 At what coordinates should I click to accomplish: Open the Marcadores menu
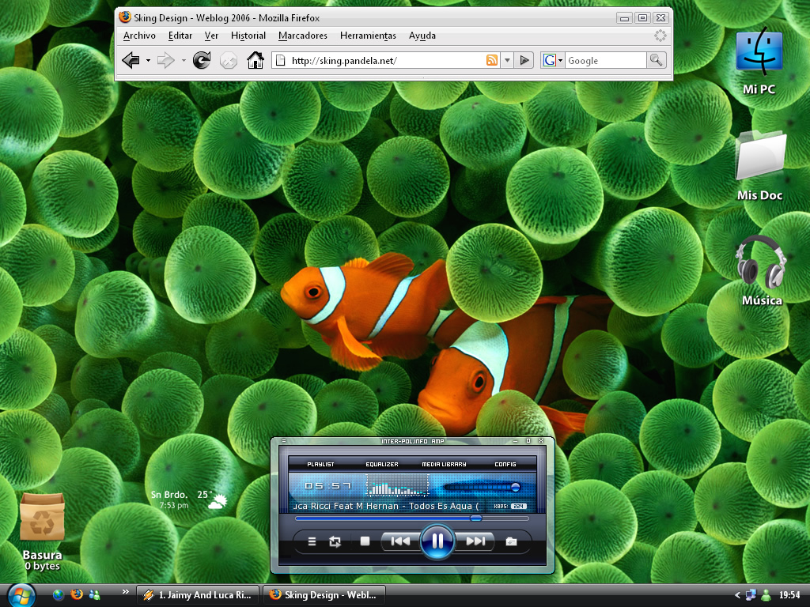[x=303, y=36]
